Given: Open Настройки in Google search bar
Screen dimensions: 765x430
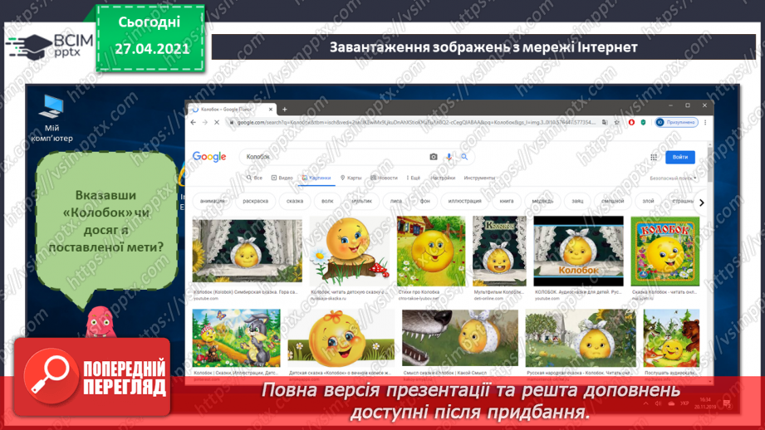Looking at the screenshot, I should coord(443,178).
